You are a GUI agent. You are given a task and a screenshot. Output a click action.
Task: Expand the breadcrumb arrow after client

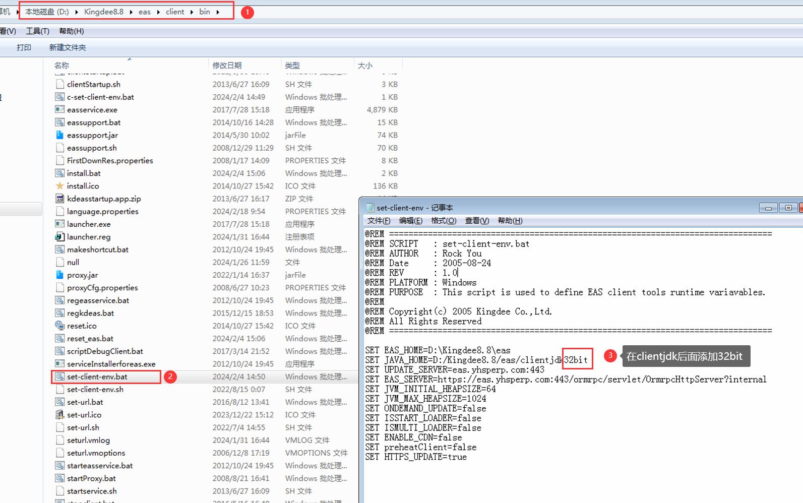(x=192, y=12)
